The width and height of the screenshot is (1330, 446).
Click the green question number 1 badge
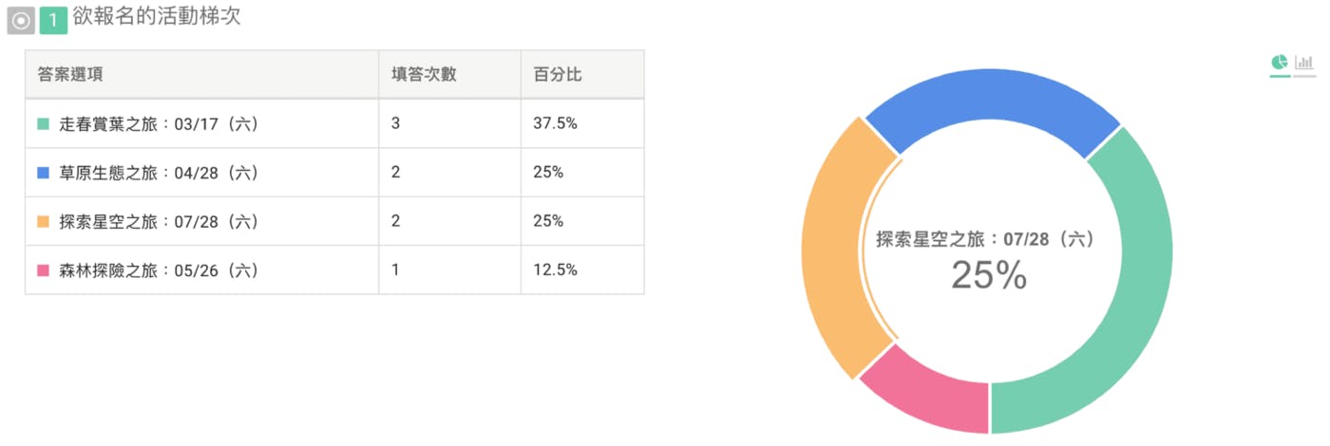click(53, 20)
